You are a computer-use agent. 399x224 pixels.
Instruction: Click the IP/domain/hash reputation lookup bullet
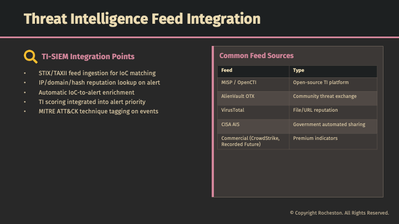pos(100,82)
